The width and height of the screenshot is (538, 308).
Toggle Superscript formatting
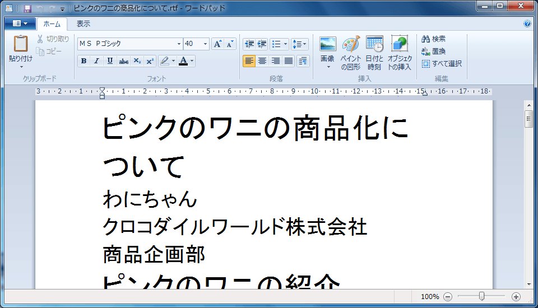(x=150, y=61)
